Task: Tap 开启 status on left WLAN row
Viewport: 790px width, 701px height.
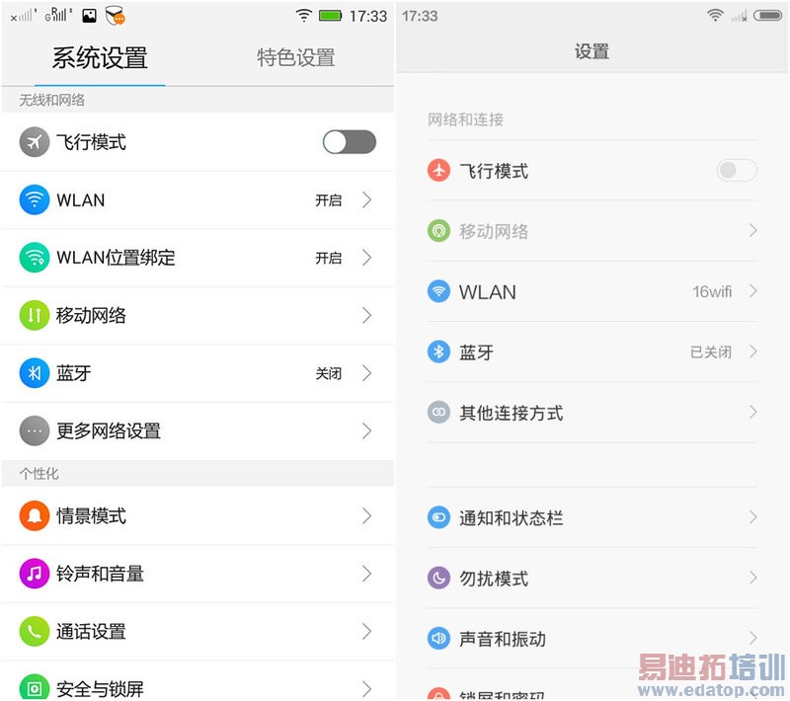Action: coord(329,199)
